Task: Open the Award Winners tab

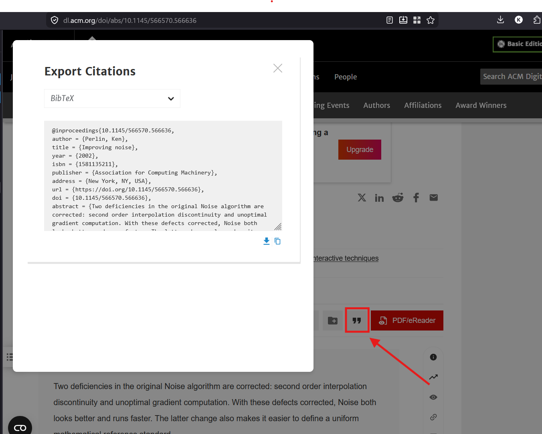Action: click(481, 105)
